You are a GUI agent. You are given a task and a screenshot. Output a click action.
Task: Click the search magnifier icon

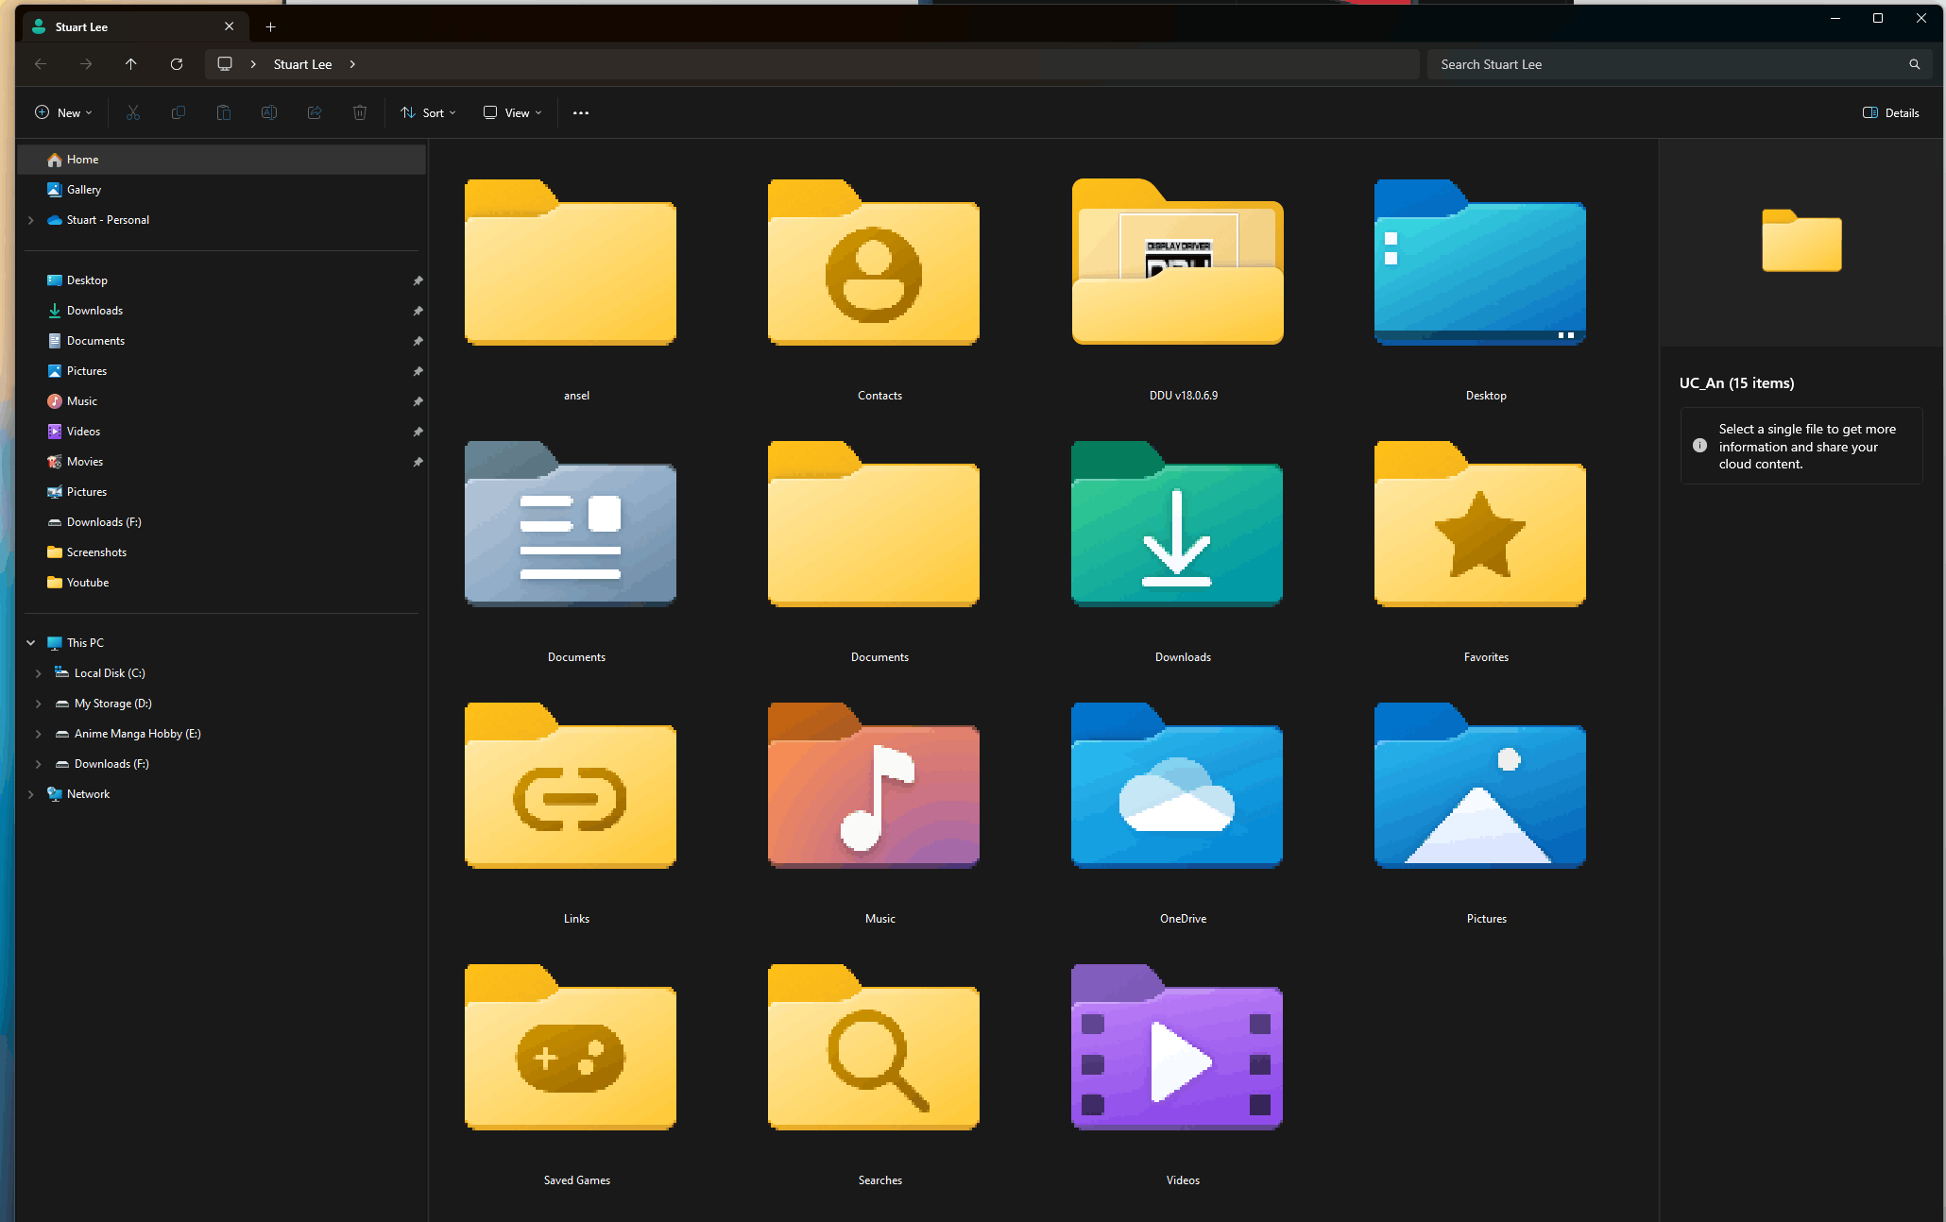click(x=1914, y=64)
